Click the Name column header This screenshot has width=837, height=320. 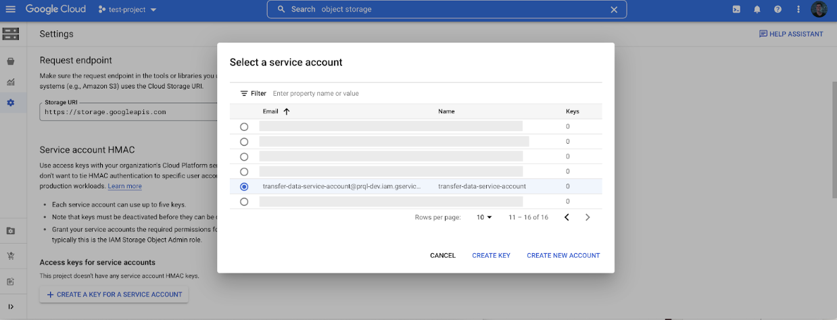(446, 111)
